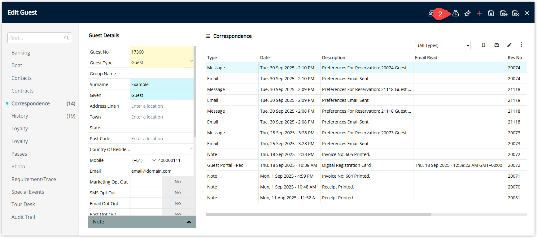Select the Invoice No: 605 Printed row
Image resolution: width=537 pixels, height=238 pixels.
pos(366,154)
